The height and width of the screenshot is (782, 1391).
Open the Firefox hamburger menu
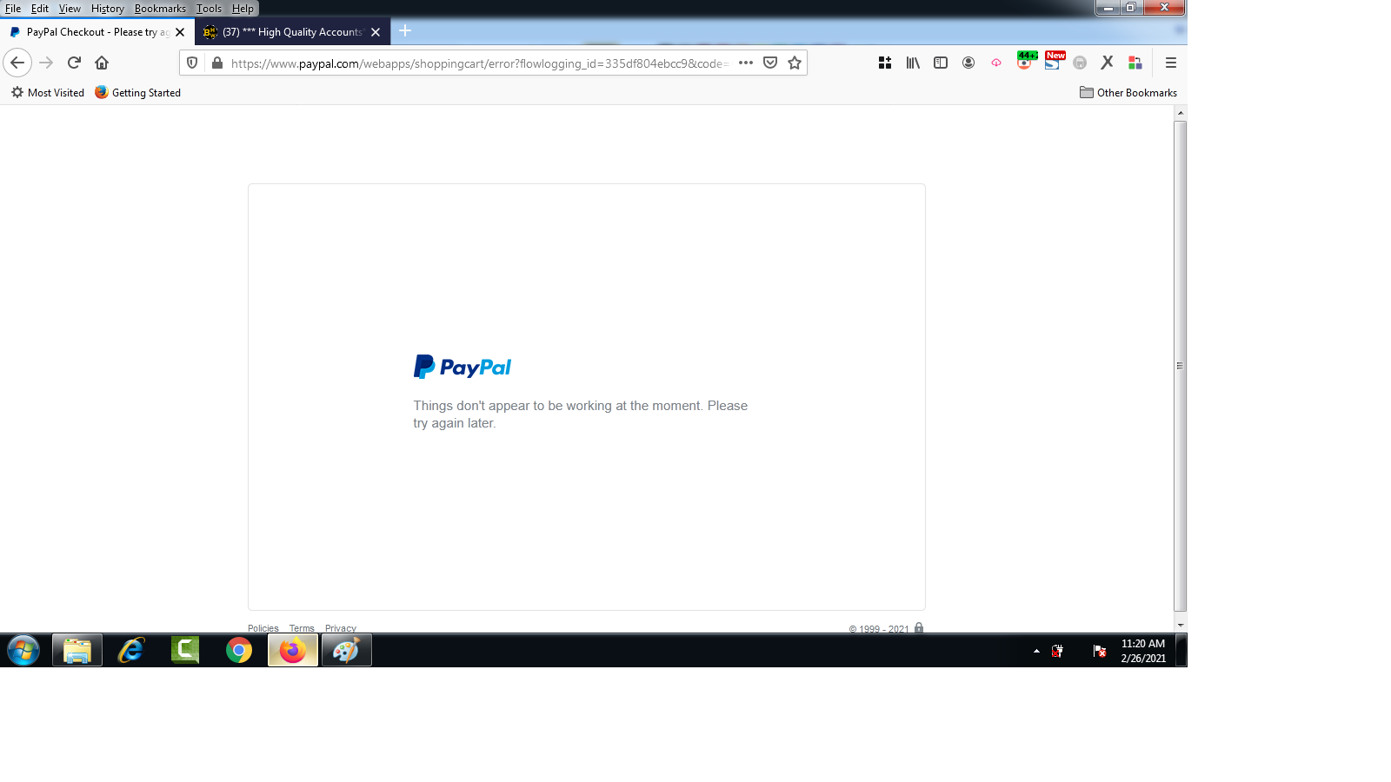(1171, 63)
